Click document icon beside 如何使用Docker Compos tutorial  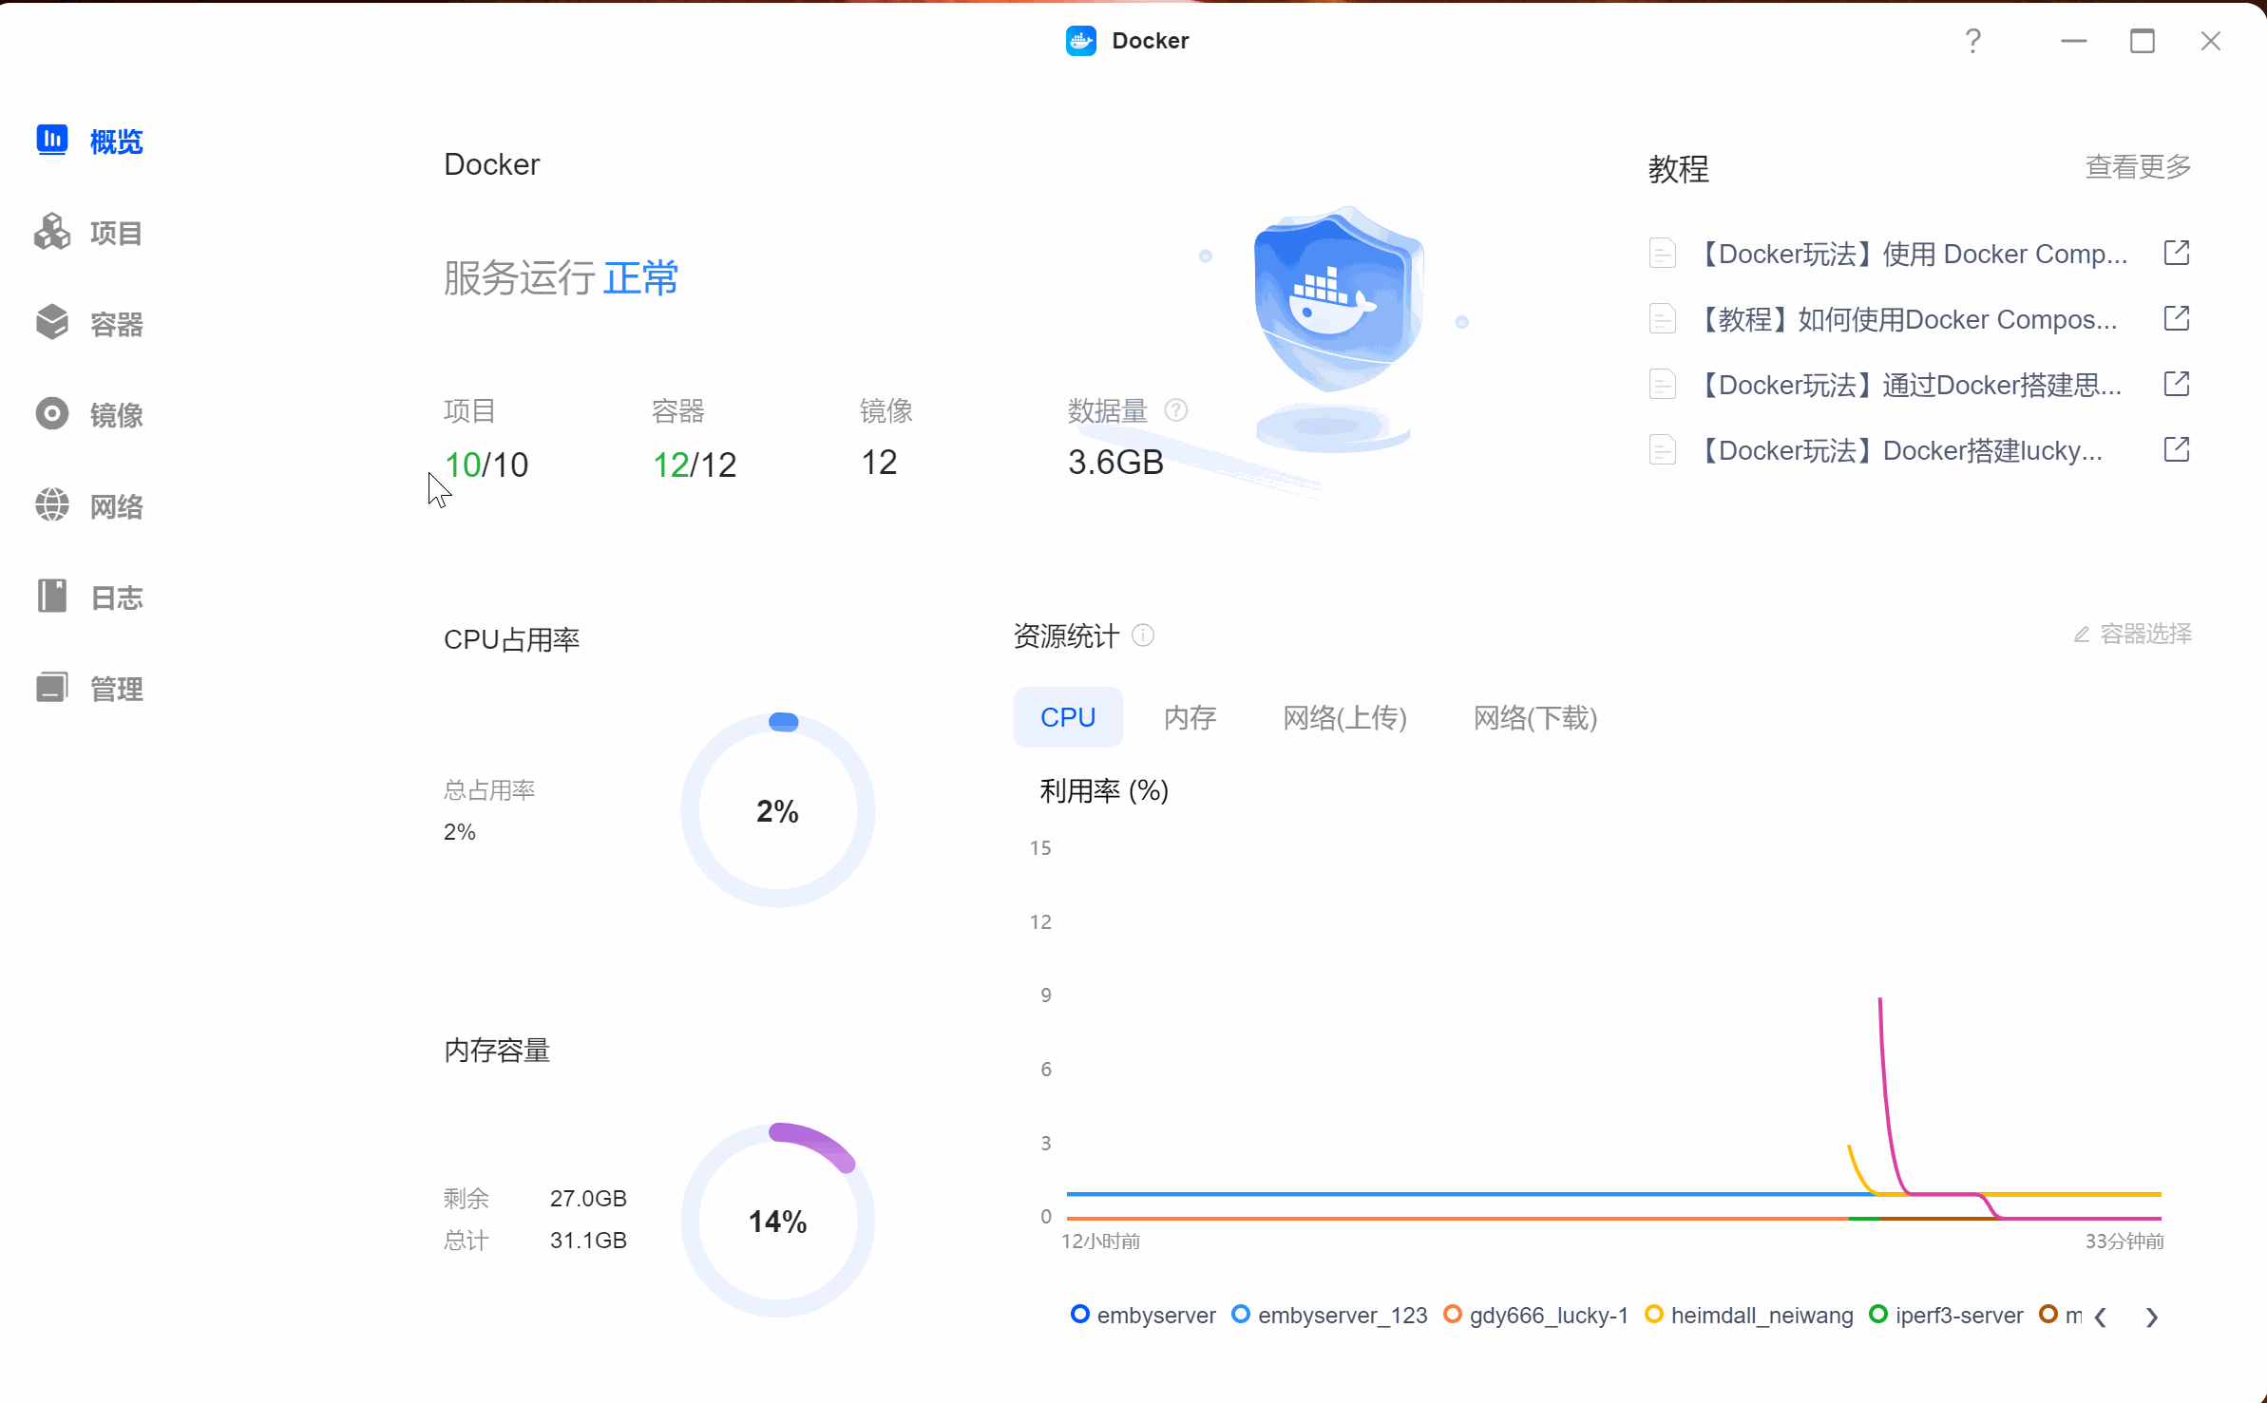coord(1663,318)
